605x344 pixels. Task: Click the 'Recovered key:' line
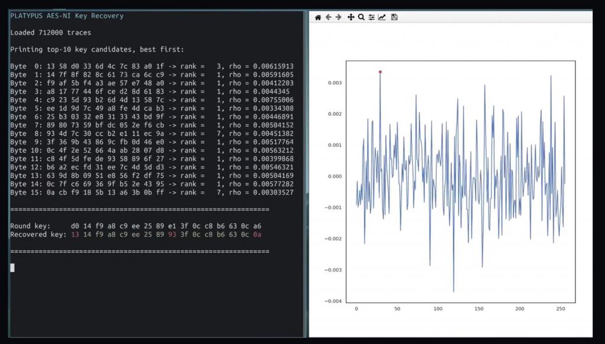coord(136,235)
